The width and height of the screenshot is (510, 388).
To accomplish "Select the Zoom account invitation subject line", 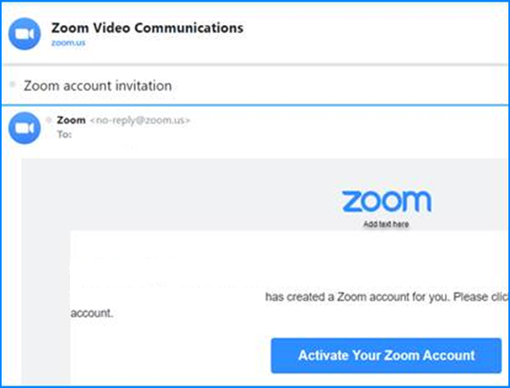I will point(97,86).
